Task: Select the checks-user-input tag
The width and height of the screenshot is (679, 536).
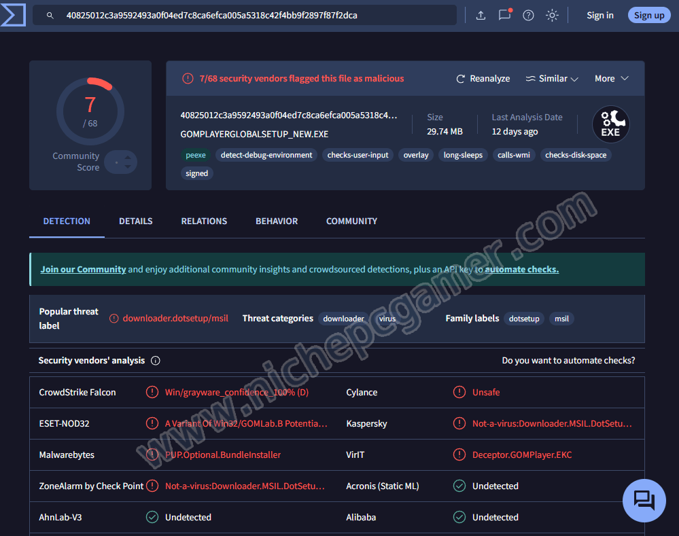Action: [x=358, y=155]
